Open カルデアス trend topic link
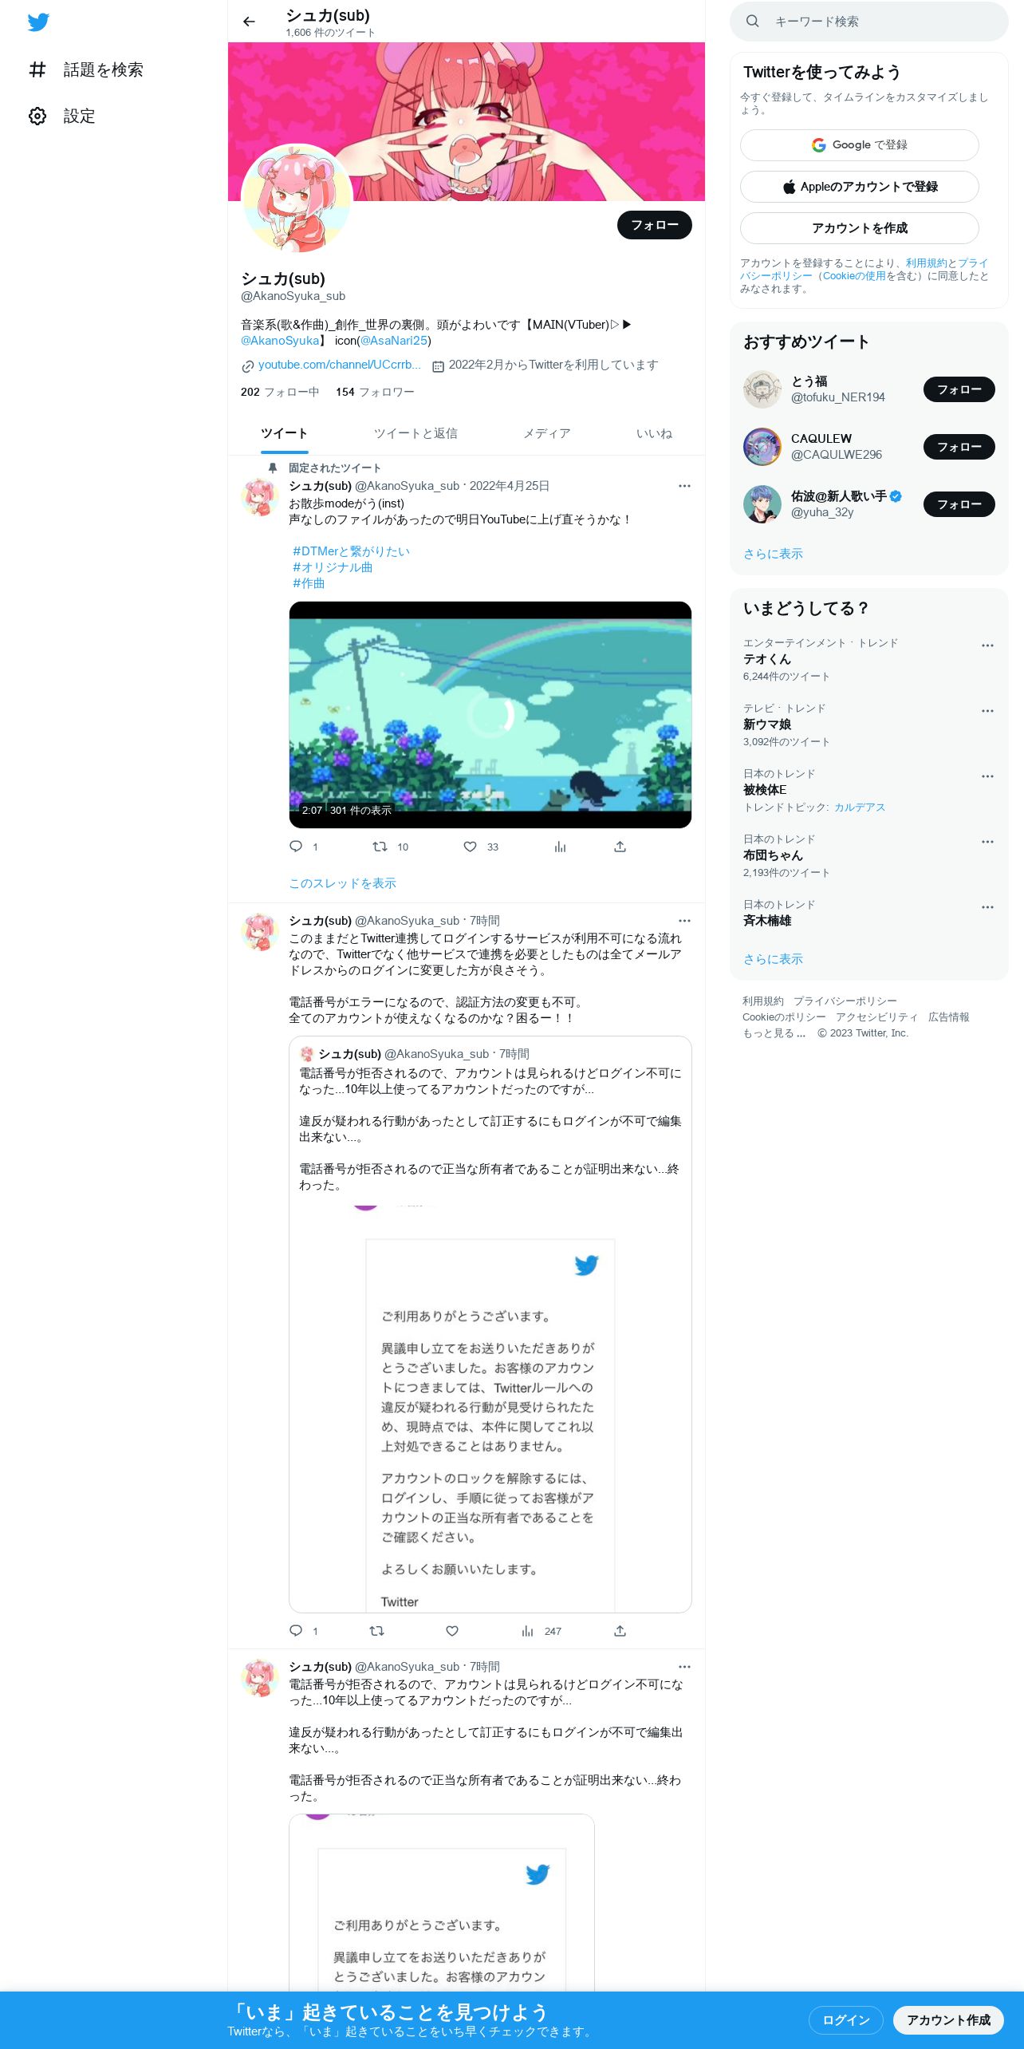1024x2049 pixels. tap(860, 807)
